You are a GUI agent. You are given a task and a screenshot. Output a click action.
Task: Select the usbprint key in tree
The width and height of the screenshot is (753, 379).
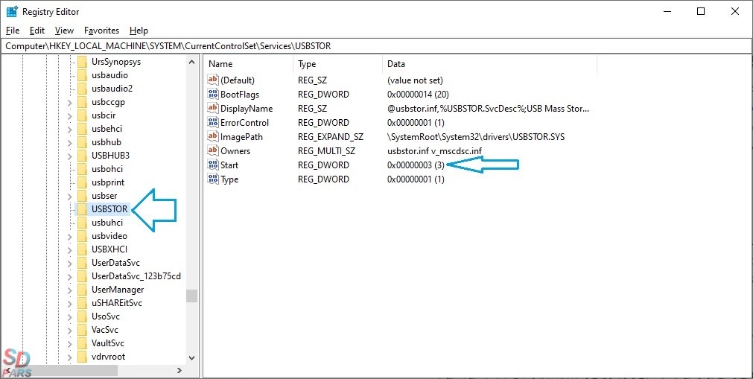pos(108,182)
